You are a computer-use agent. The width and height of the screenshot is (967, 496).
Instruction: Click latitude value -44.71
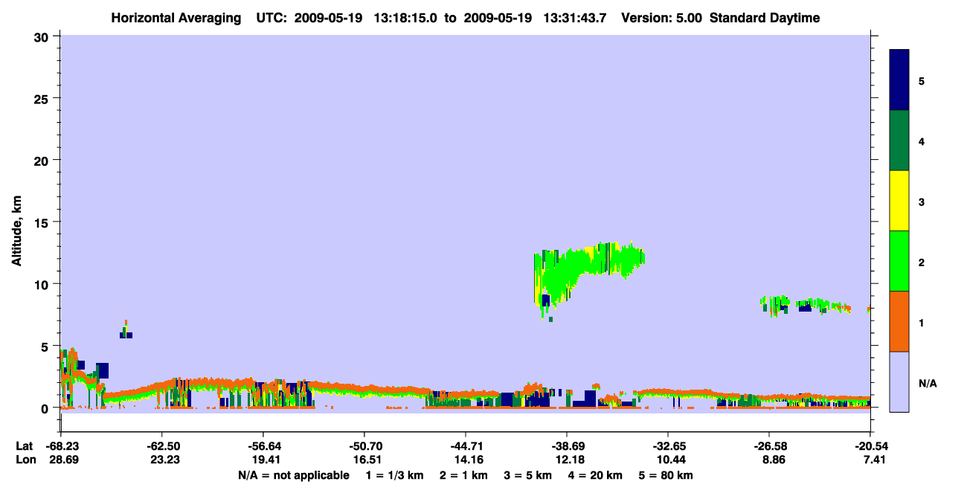click(466, 446)
